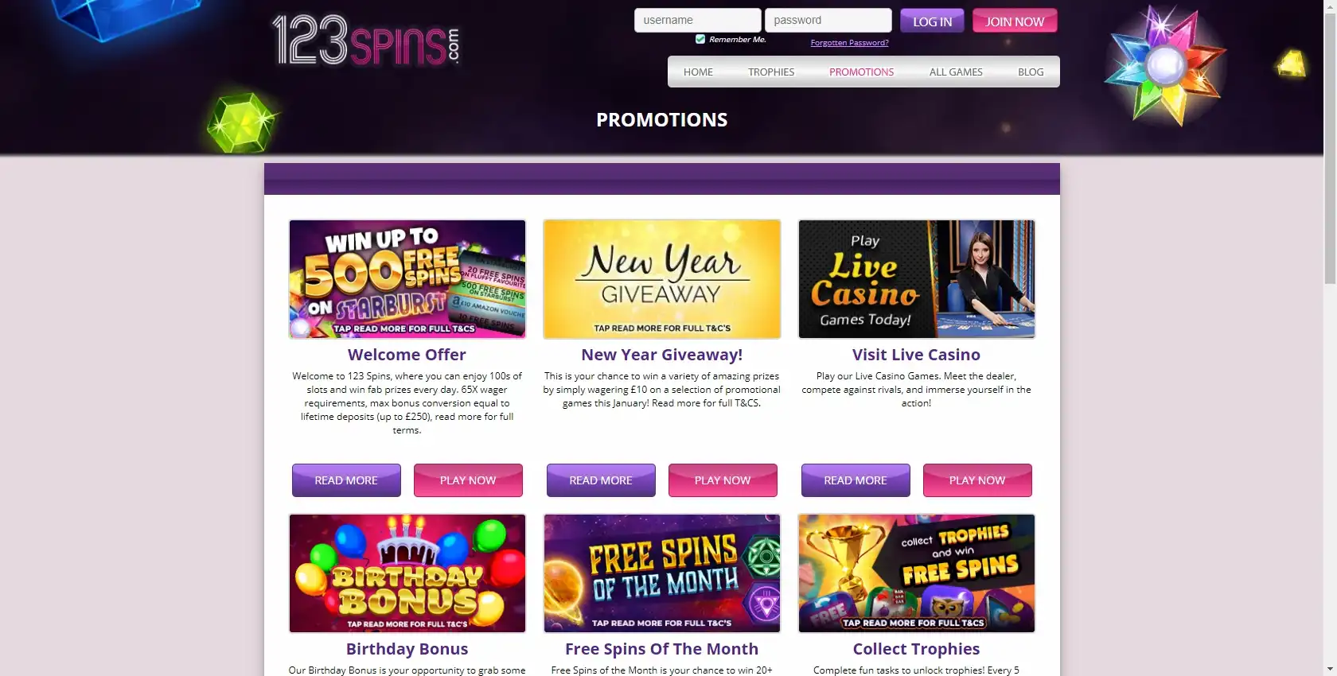The image size is (1337, 676).
Task: Click the Join Now button
Action: pos(1015,21)
